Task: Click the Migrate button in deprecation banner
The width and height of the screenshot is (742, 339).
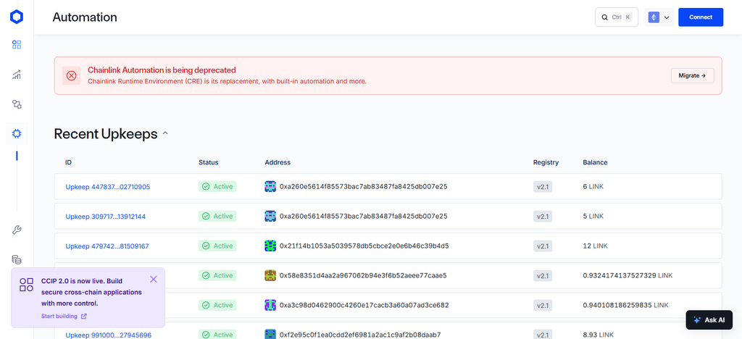Action: click(x=692, y=75)
